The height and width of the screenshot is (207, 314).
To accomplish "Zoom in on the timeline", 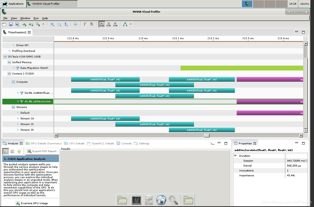I will (52, 24).
